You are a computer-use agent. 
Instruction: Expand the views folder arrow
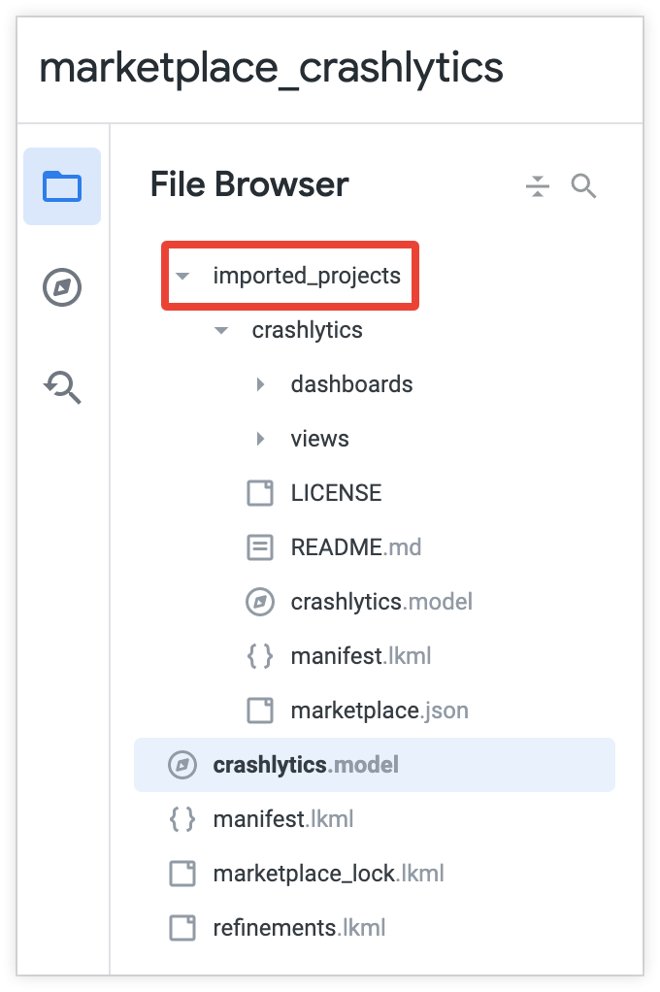[260, 439]
